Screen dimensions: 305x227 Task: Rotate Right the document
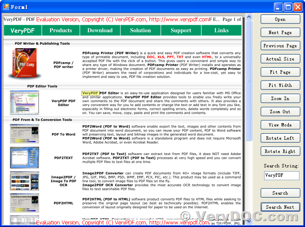280,151
